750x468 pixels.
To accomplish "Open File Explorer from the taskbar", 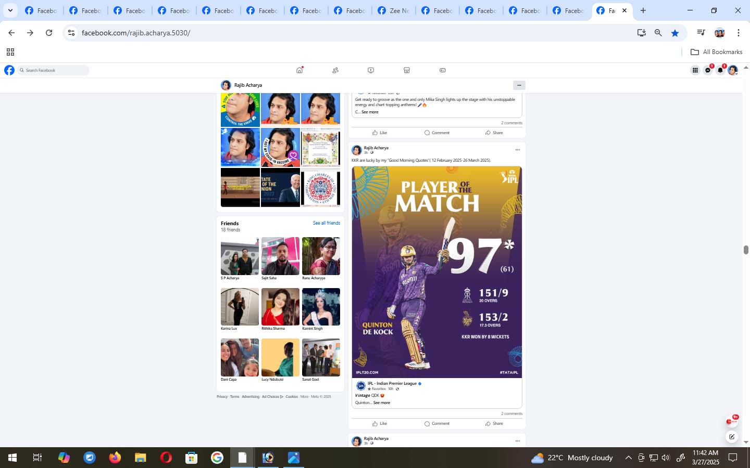I will pos(141,458).
